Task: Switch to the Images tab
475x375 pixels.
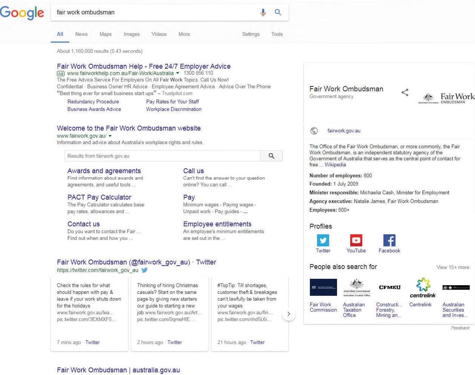Action: (x=132, y=34)
